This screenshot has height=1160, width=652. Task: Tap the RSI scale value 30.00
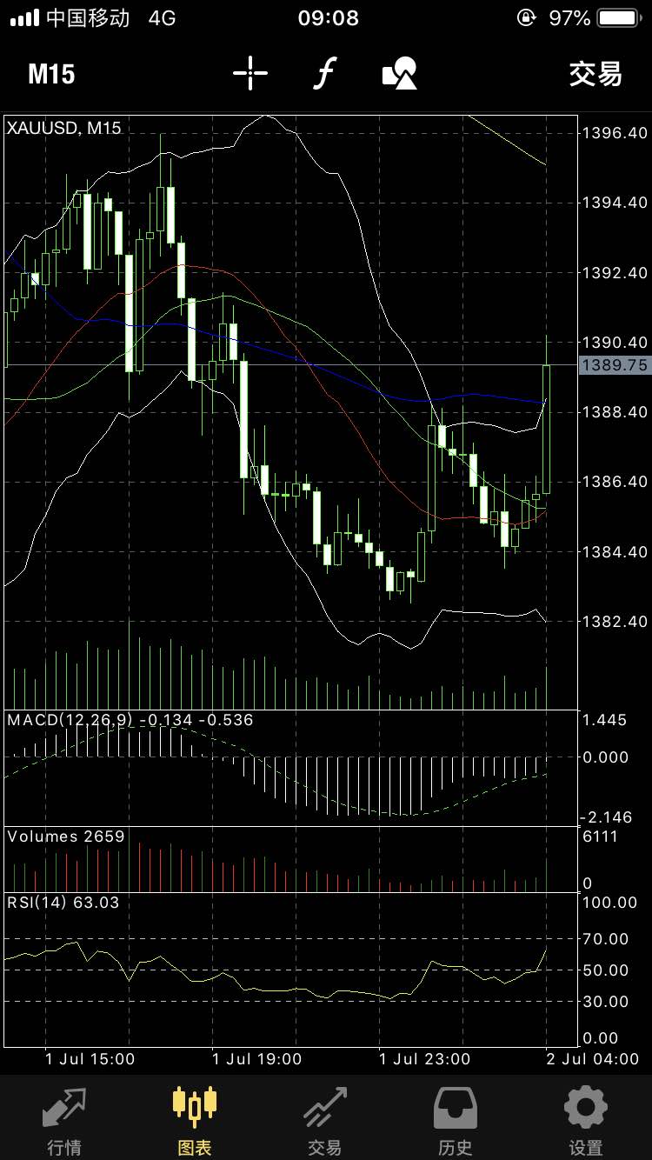click(606, 1002)
